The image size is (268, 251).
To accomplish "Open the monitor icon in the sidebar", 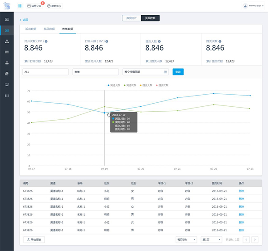I will (7, 84).
